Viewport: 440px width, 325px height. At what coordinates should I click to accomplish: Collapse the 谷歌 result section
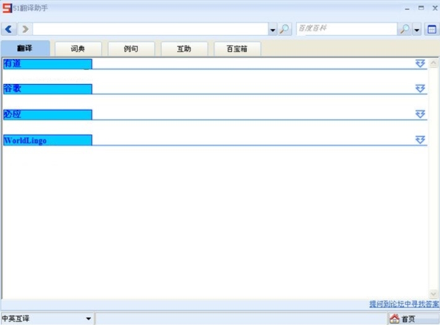(420, 88)
